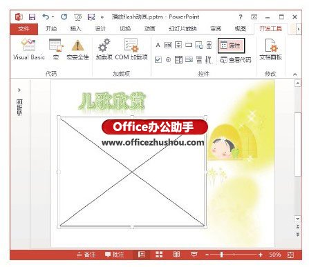Viewport: 309px width, 267px height.
Task: Start the Slide Show from the status bar
Action: click(x=194, y=255)
